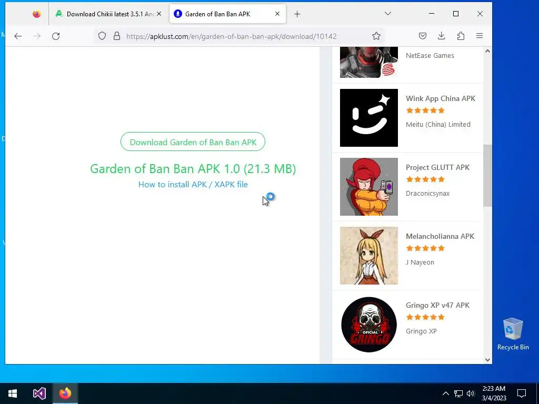Screen dimensions: 539x404
Task: Click Wink App China star rating
Action: (x=425, y=110)
